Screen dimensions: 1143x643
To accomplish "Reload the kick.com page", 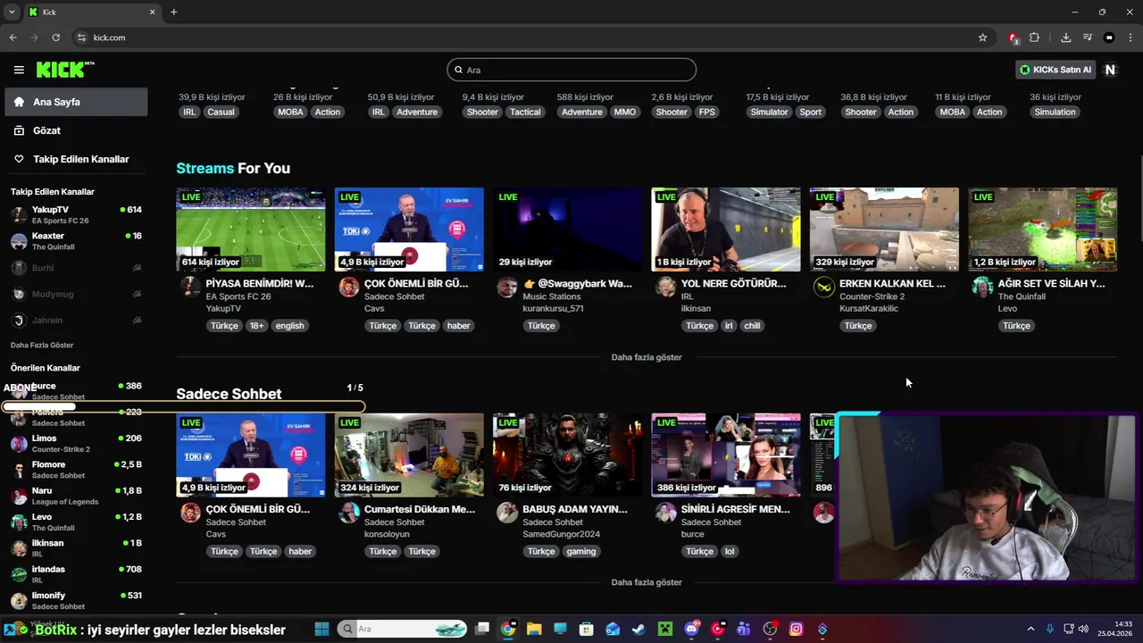I will pyautogui.click(x=55, y=38).
